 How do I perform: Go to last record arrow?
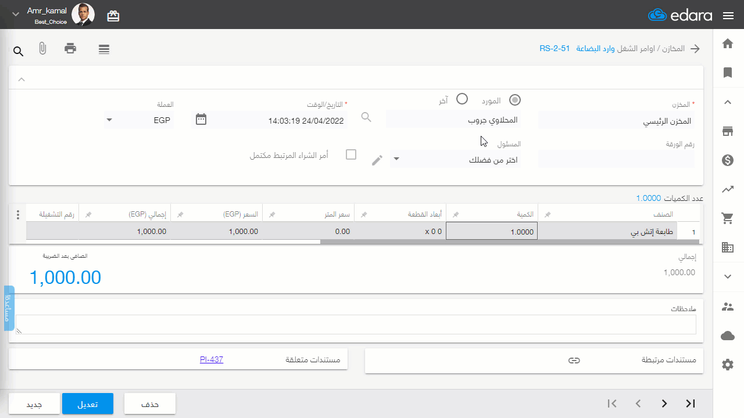pos(691,403)
